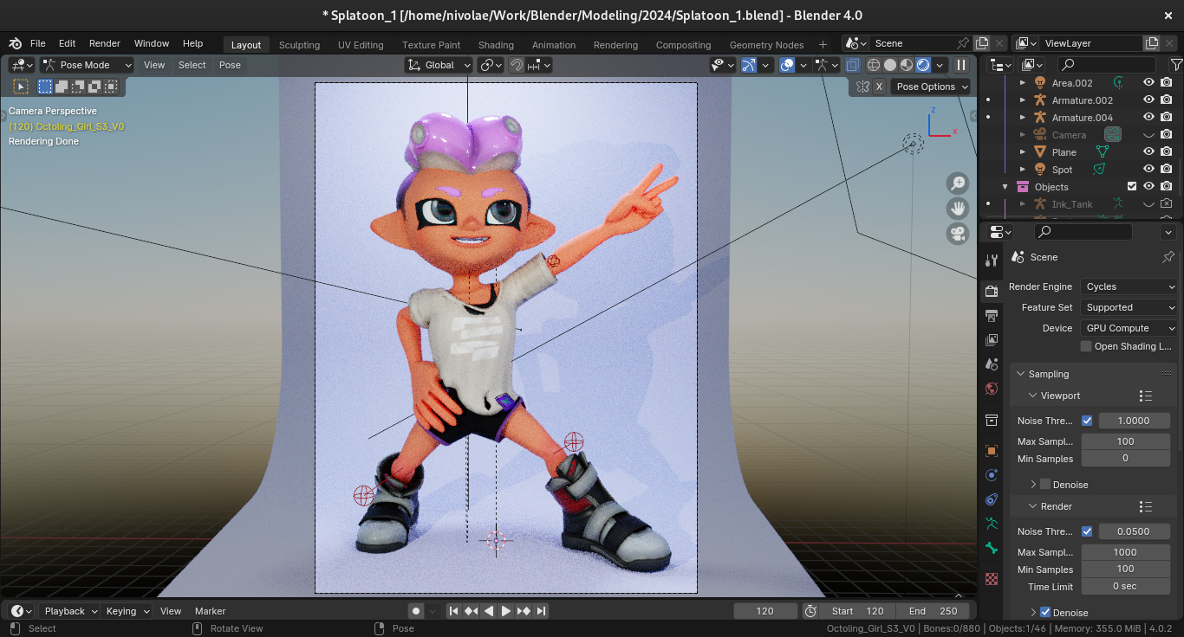Switch to the Shading workspace tab
The width and height of the screenshot is (1184, 637).
tap(496, 45)
